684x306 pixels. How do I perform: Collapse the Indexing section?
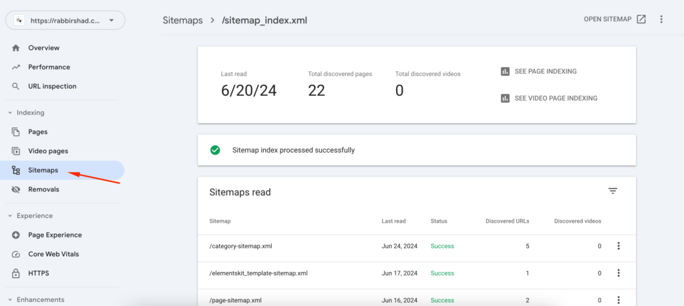tap(10, 113)
